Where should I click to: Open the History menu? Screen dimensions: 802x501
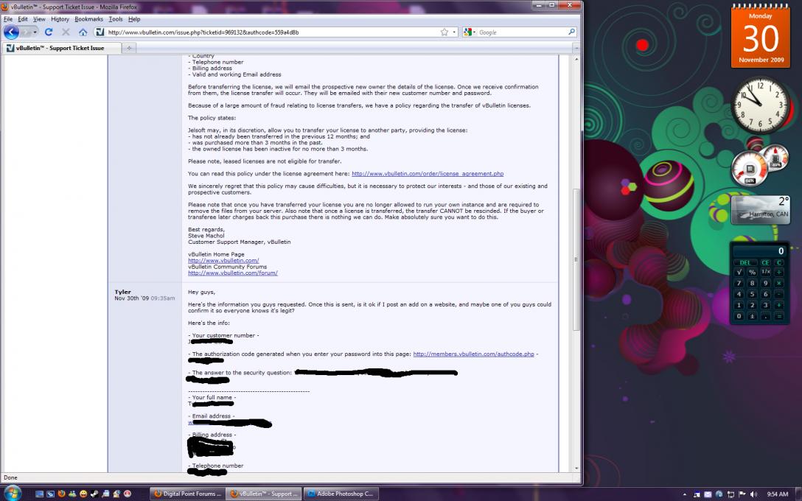click(x=60, y=19)
